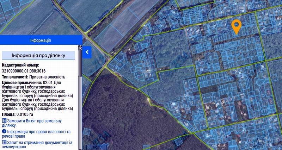Click the list icon beside Замовити Витяг
Image resolution: width=282 pixels, height=150 pixels.
coord(4,121)
